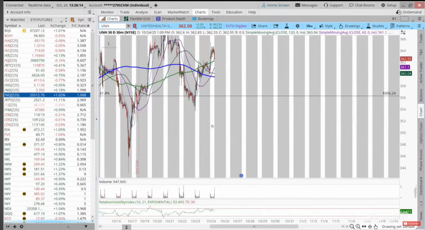This screenshot has width=425, height=230.
Task: Switch to the Trade tab
Action: (124, 12)
